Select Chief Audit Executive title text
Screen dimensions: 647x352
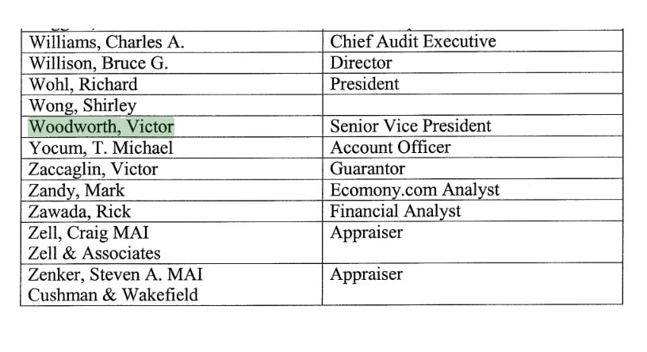412,41
